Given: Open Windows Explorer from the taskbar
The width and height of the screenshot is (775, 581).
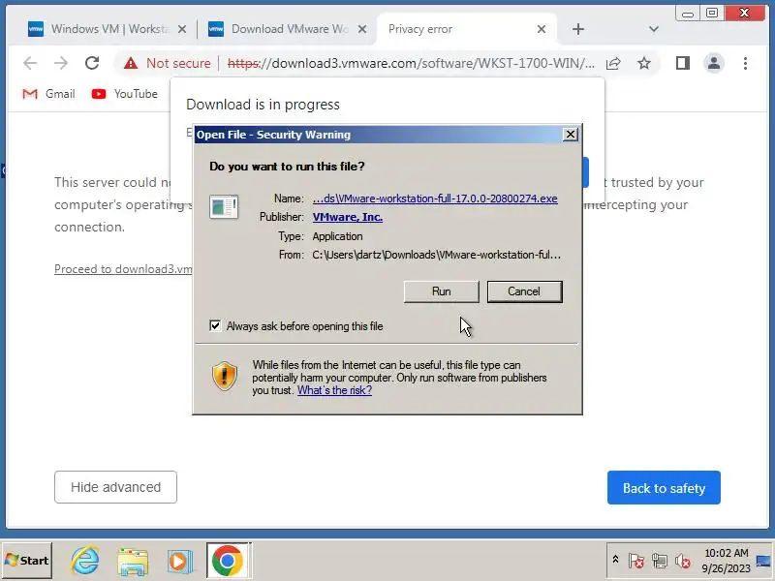Looking at the screenshot, I should 133,561.
